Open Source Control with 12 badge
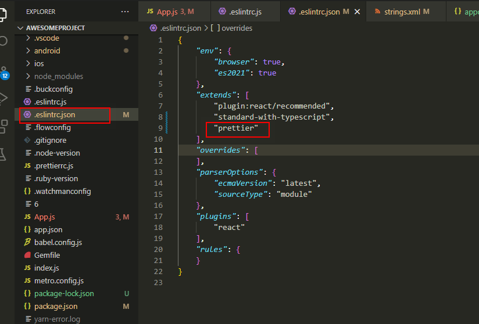 point(3,71)
